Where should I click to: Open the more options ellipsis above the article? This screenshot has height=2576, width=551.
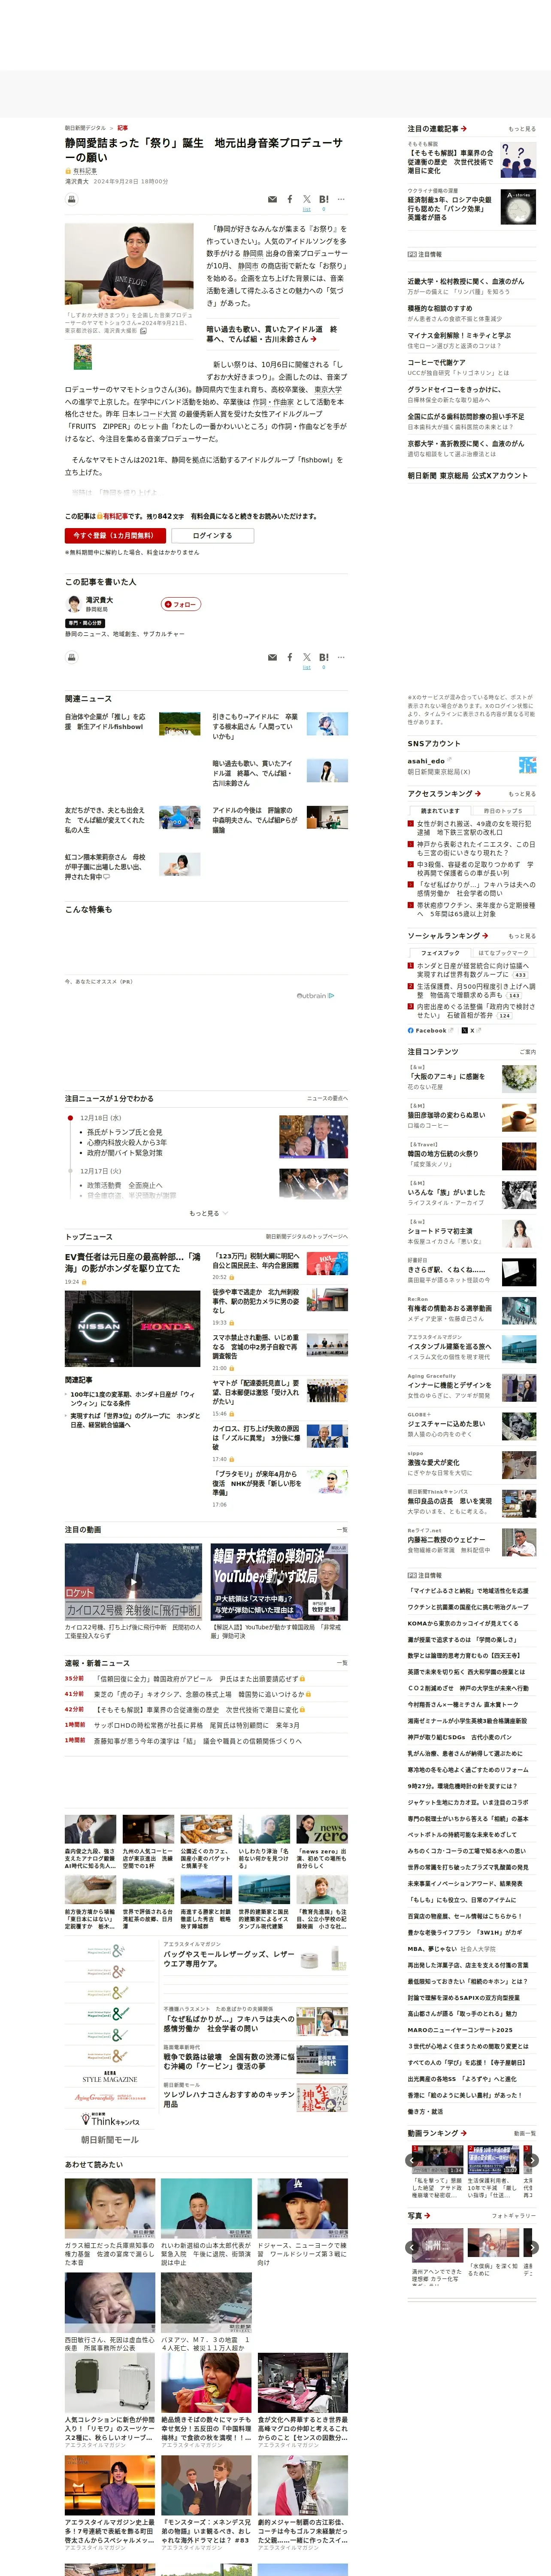(341, 199)
